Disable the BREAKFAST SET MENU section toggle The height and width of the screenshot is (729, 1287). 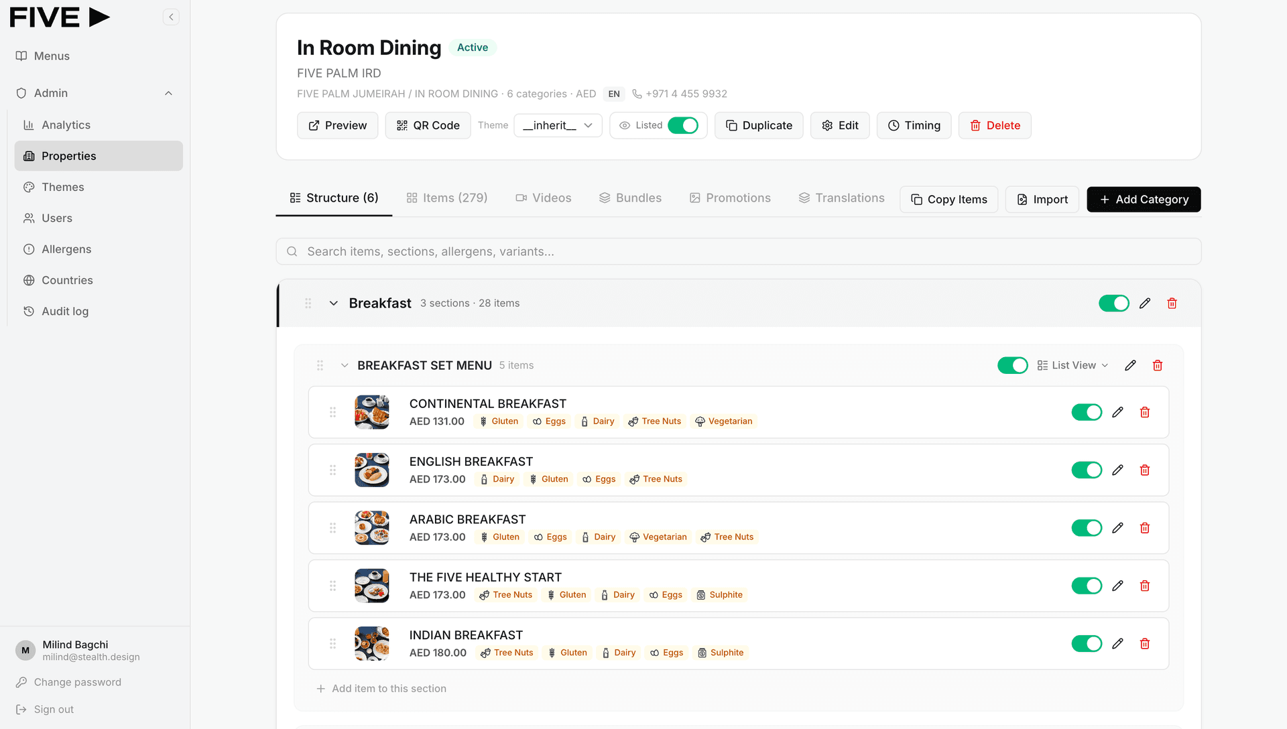pos(1013,365)
